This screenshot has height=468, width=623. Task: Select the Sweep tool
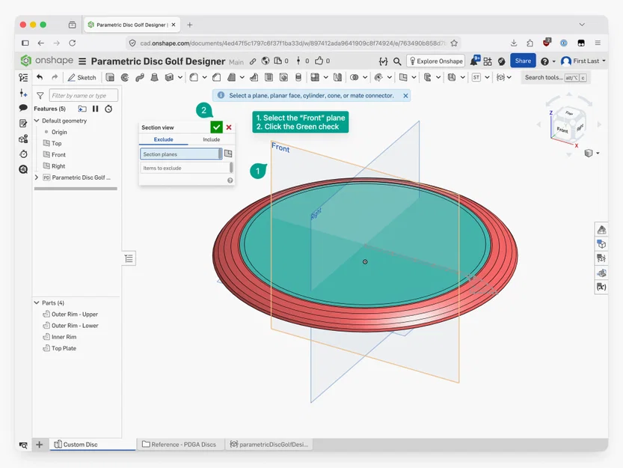[139, 78]
